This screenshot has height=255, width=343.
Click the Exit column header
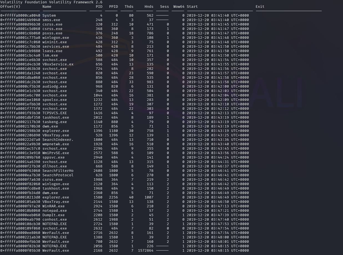[x=260, y=6]
